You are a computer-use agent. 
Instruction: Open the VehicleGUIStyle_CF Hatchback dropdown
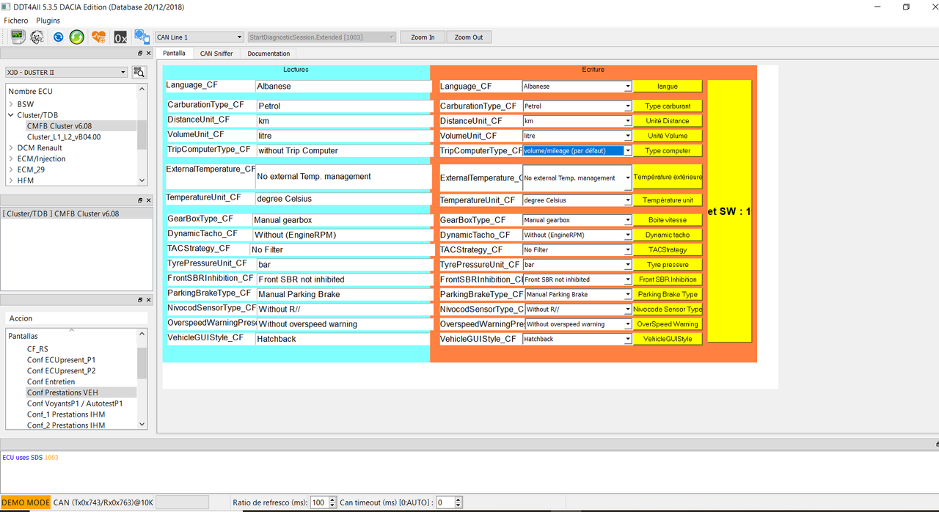point(577,339)
